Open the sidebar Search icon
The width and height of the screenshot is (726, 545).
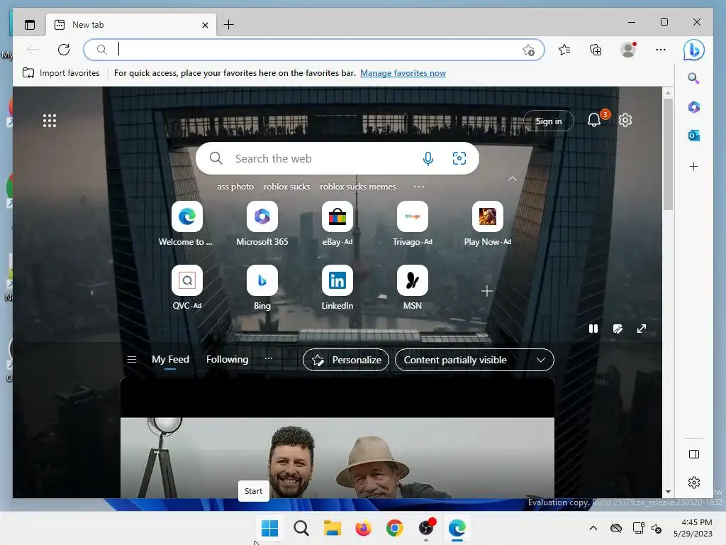(x=693, y=78)
